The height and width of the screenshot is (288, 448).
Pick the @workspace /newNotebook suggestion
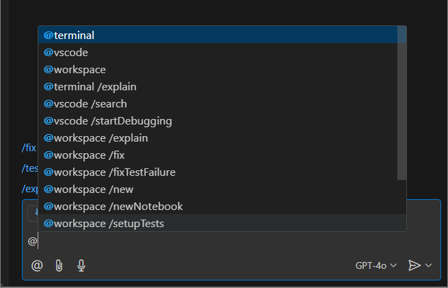114,206
